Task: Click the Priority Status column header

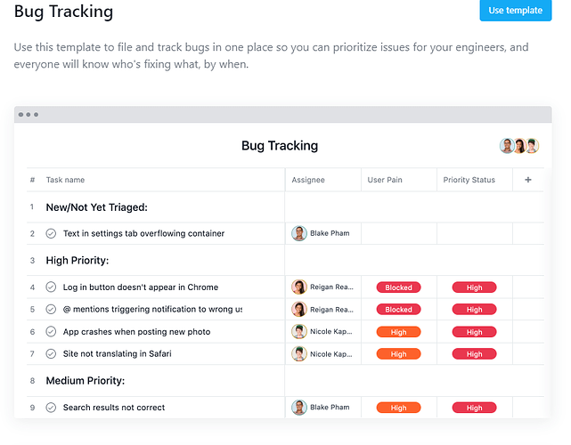Action: [x=469, y=180]
